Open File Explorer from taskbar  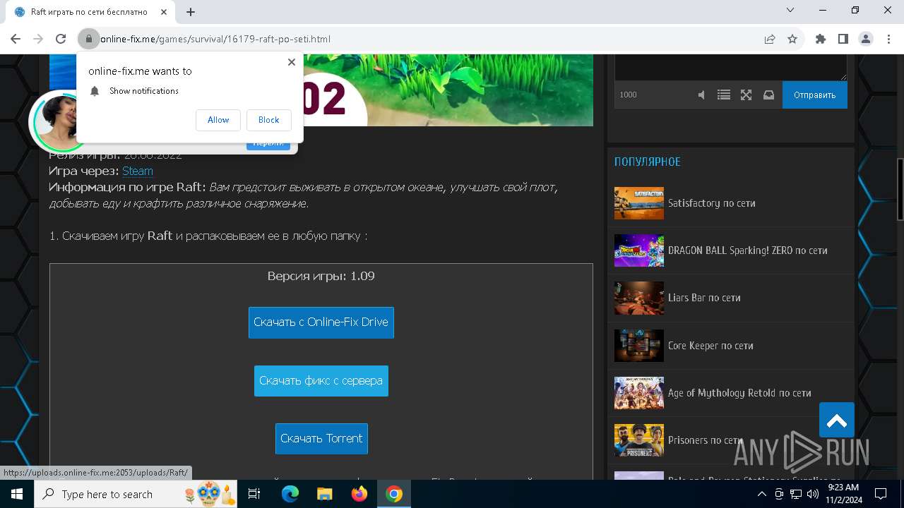click(325, 495)
